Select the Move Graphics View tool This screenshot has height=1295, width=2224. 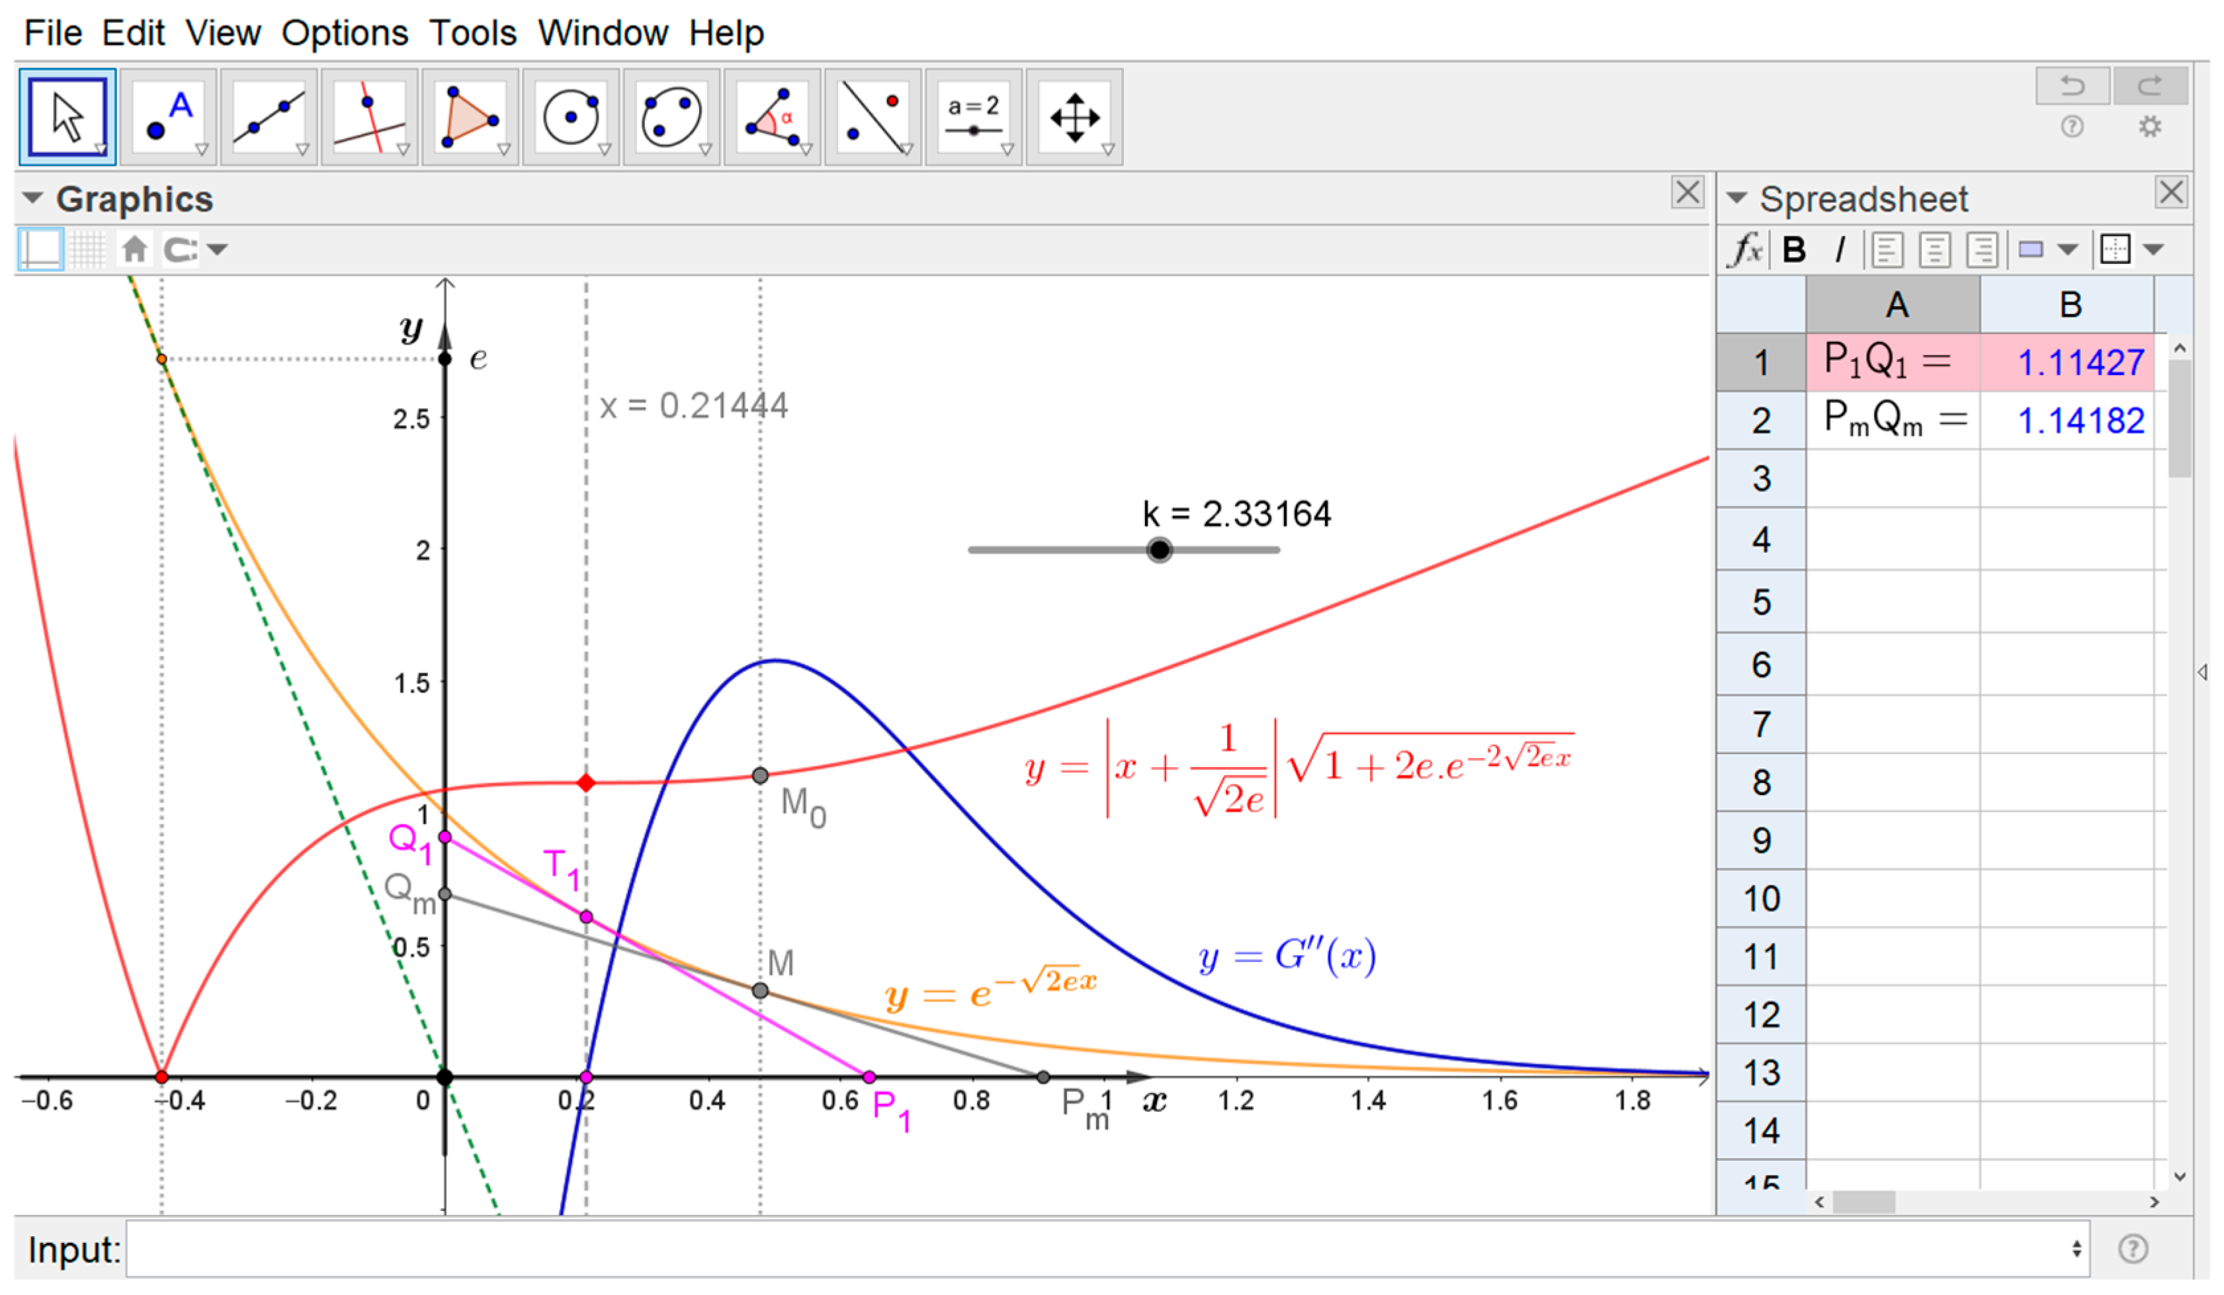(x=1073, y=117)
